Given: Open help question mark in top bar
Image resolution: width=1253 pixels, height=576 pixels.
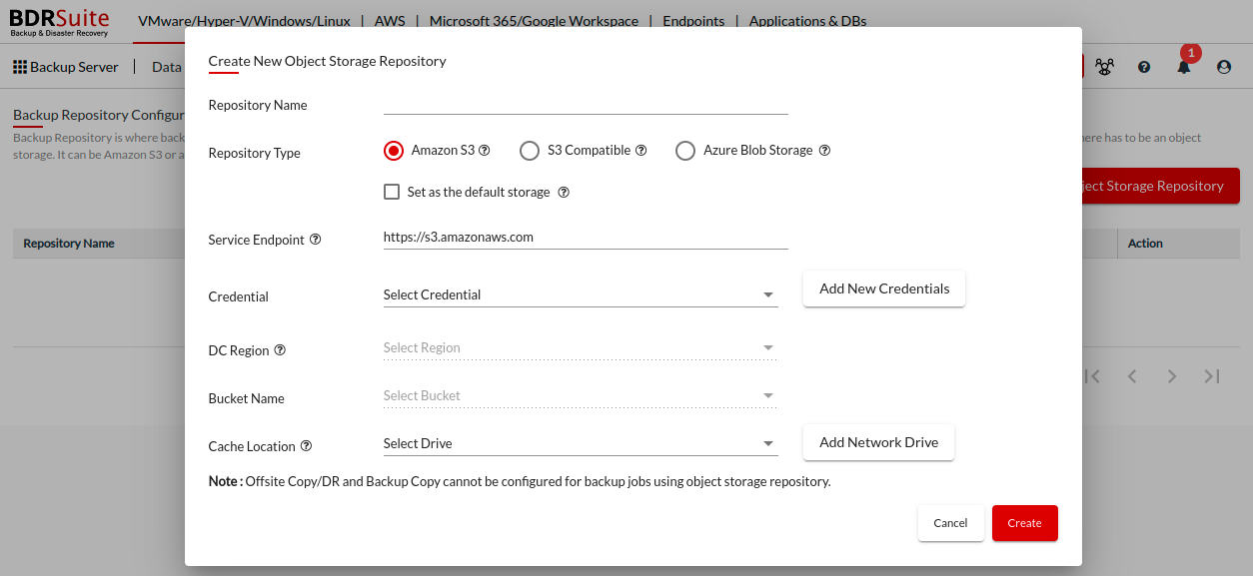Looking at the screenshot, I should [x=1144, y=67].
